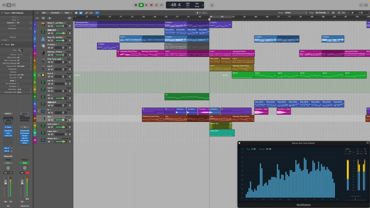The image size is (370, 208).
Task: Toggle waveform zoom button
Action: (333, 13)
